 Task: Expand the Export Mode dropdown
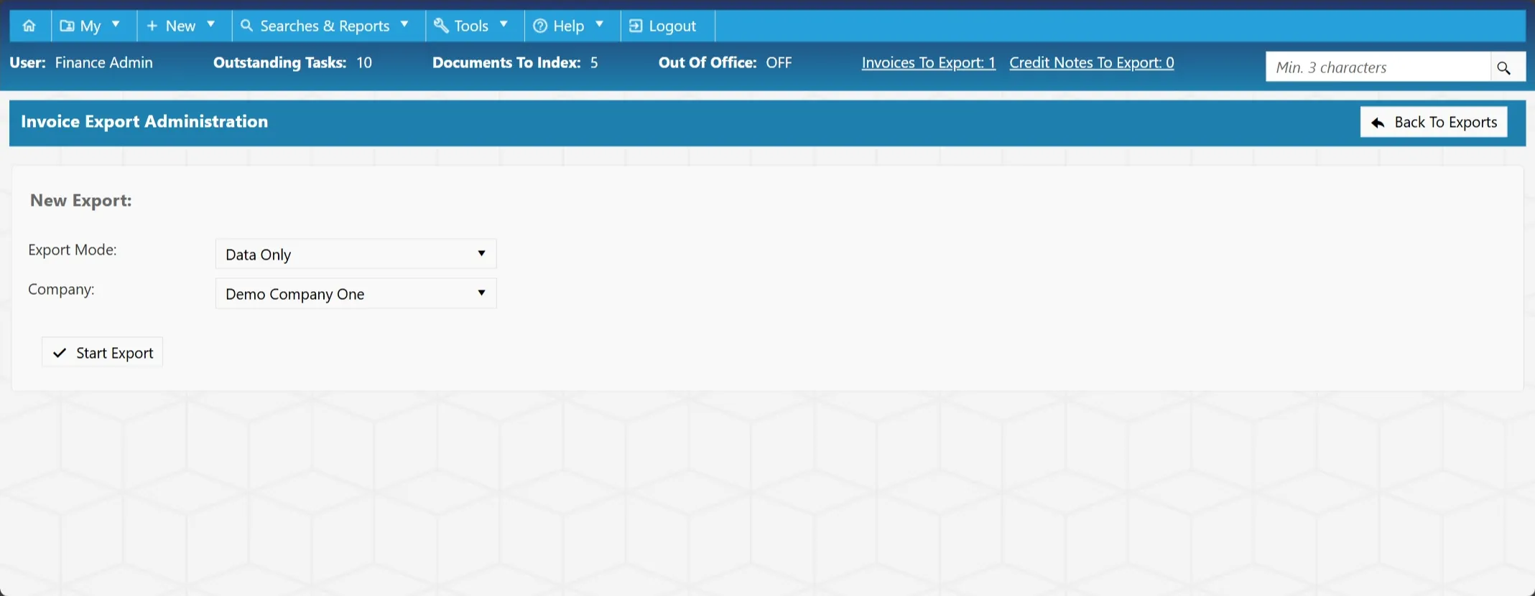click(356, 254)
